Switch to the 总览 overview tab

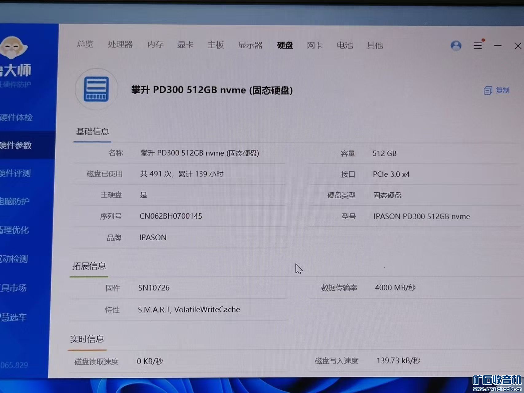[85, 44]
